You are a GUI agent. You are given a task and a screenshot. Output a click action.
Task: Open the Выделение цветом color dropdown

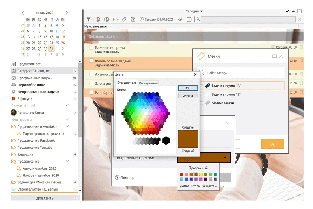click(225, 158)
